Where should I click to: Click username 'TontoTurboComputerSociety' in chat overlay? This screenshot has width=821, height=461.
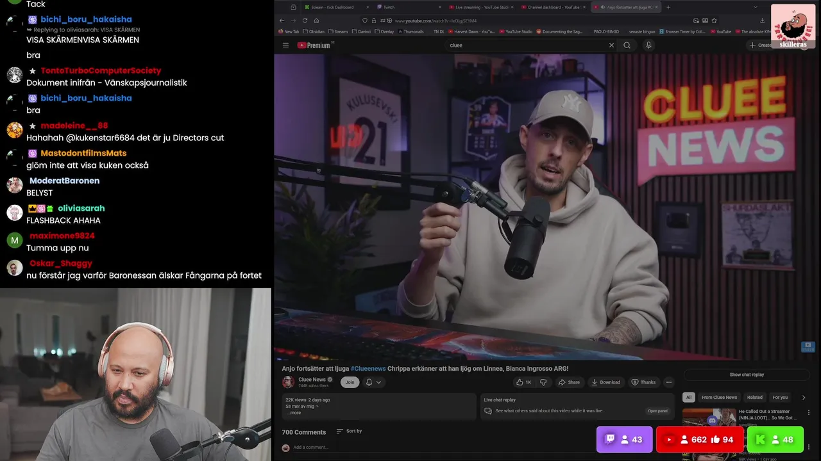101,70
